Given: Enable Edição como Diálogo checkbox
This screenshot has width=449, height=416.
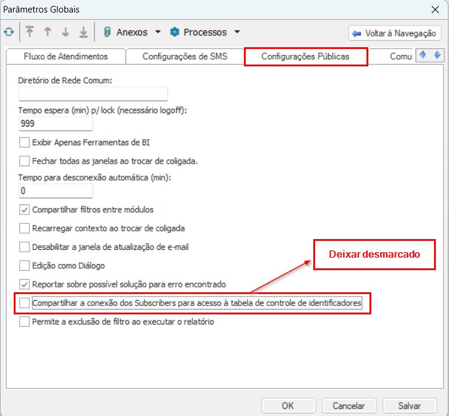Looking at the screenshot, I should pyautogui.click(x=25, y=265).
